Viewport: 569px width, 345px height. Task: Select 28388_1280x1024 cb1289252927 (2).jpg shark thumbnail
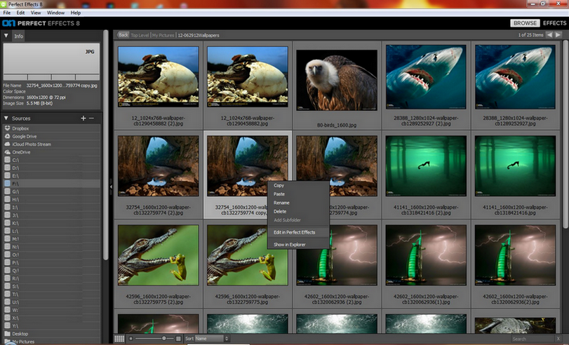pos(426,76)
